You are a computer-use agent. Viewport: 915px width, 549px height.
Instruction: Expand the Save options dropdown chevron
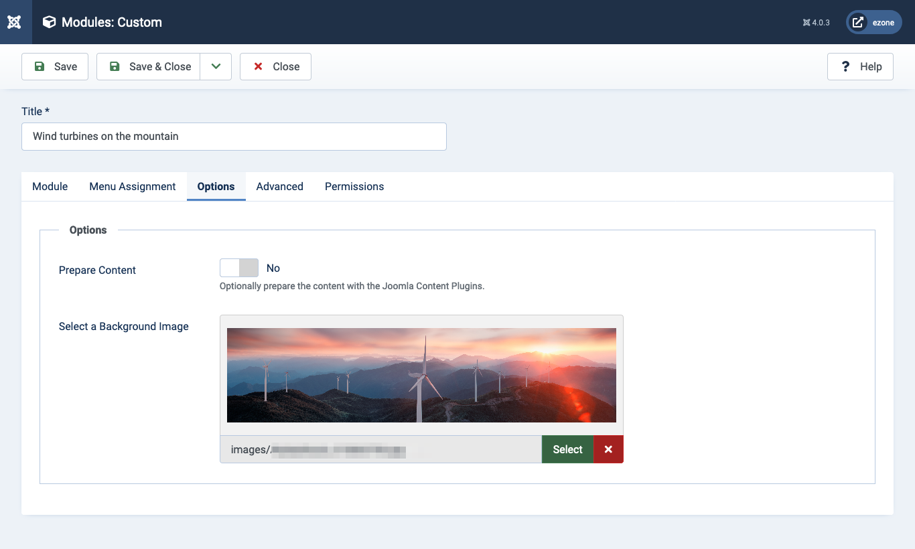[x=216, y=66]
